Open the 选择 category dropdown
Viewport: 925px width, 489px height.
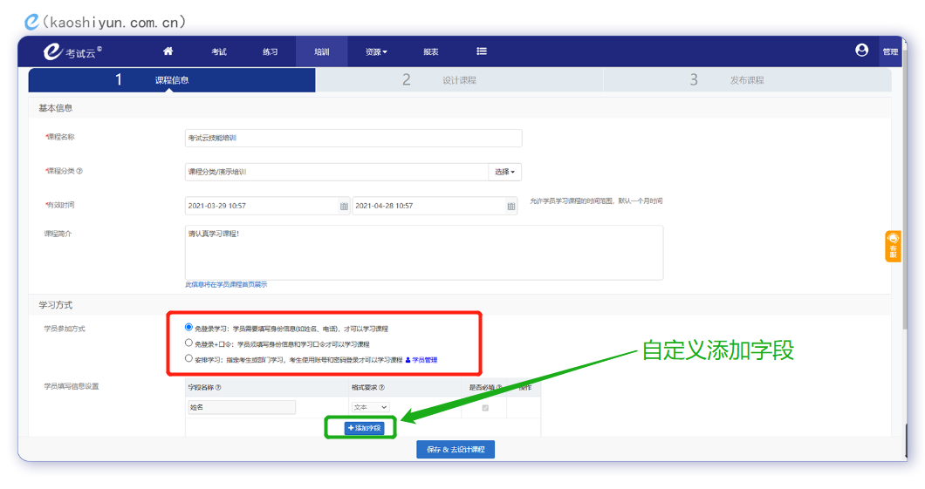504,172
